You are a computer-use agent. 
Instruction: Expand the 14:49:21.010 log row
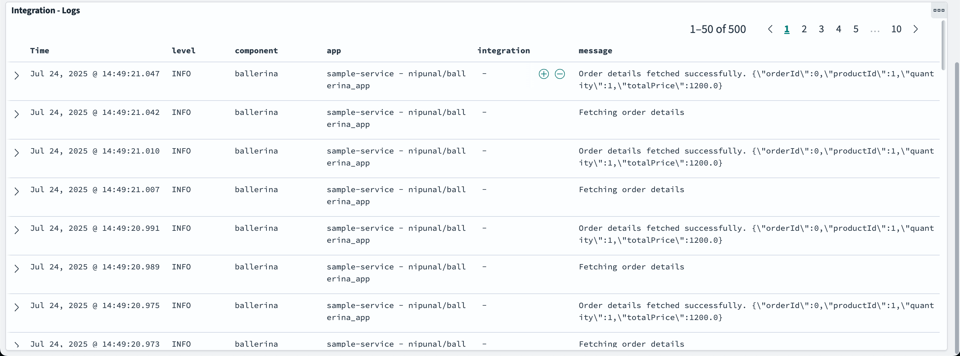tap(16, 153)
